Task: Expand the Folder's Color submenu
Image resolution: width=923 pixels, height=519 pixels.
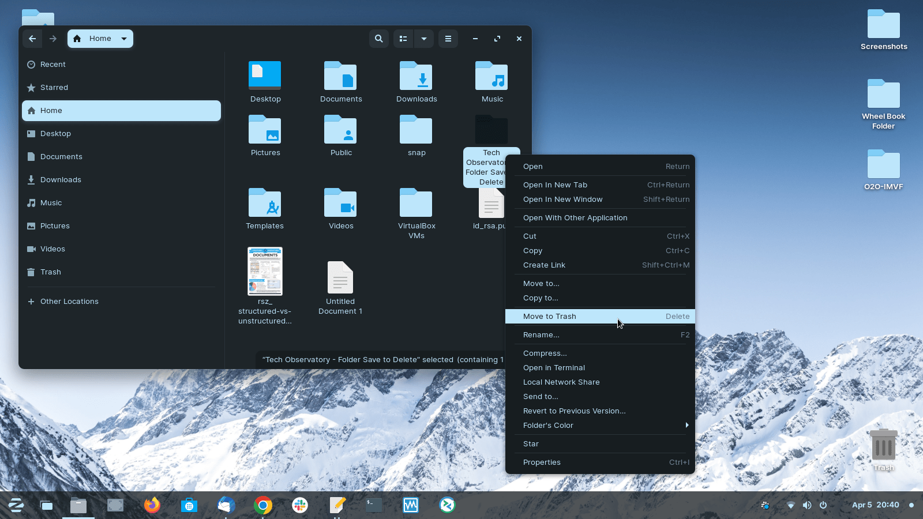Action: [x=602, y=425]
